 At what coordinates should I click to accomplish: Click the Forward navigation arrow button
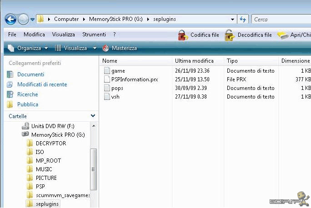pyautogui.click(x=23, y=19)
